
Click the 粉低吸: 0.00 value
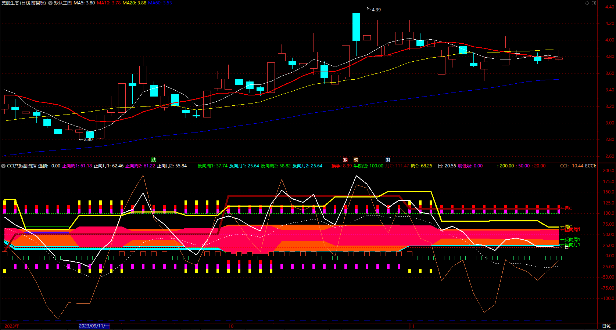point(470,166)
